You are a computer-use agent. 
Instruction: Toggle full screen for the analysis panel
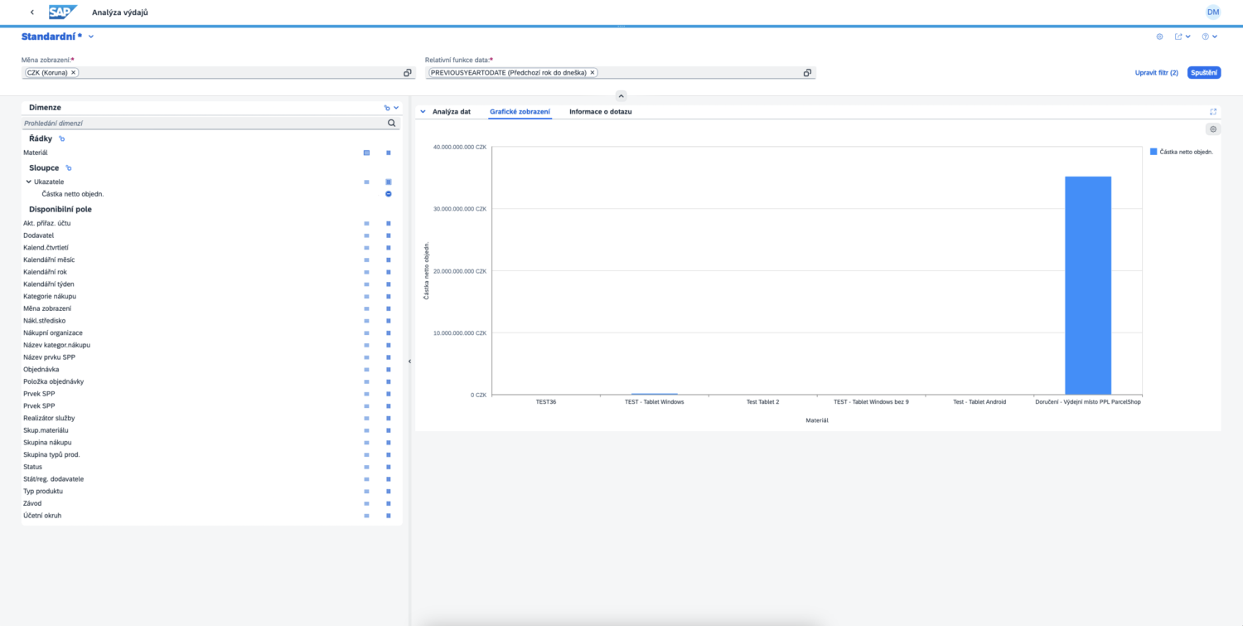click(1213, 111)
